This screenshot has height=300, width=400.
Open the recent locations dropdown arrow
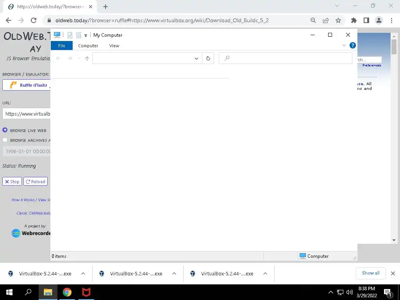pos(79,58)
